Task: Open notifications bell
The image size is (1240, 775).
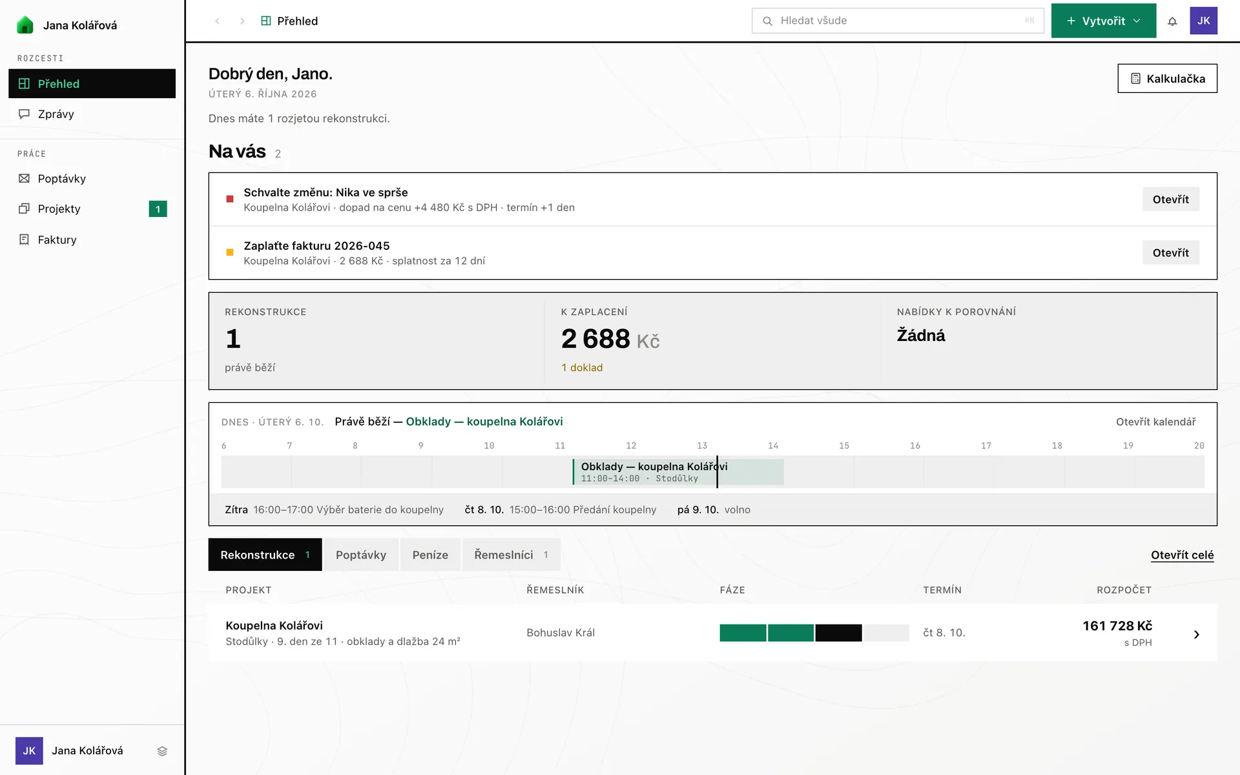Action: tap(1172, 21)
